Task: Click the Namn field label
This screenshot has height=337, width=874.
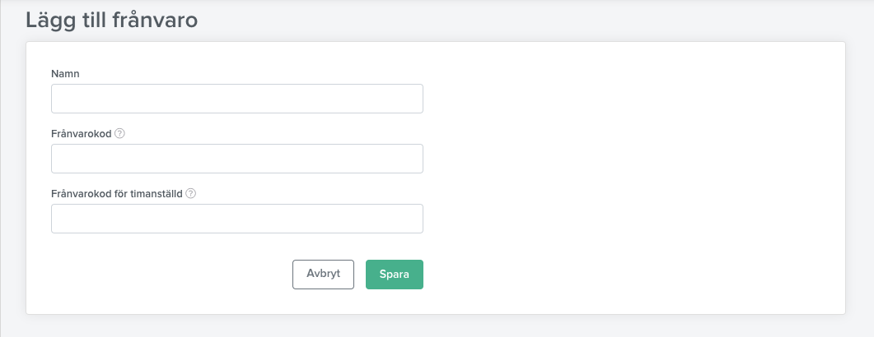Action: [65, 74]
